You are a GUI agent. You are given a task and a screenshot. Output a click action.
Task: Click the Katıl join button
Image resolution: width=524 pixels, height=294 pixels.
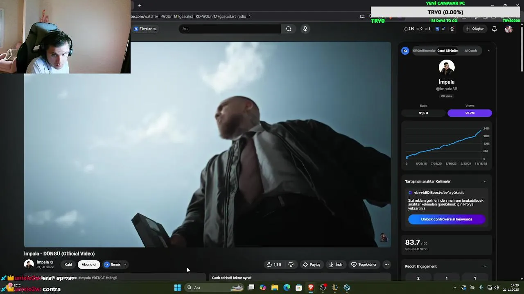click(68, 265)
